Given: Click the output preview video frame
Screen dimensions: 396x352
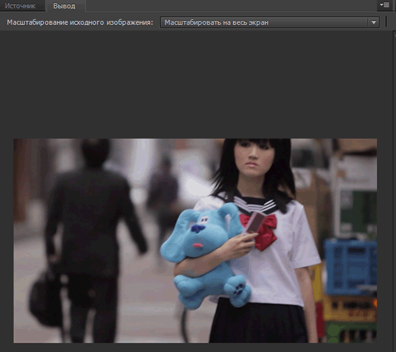Looking at the screenshot, I should point(195,241).
